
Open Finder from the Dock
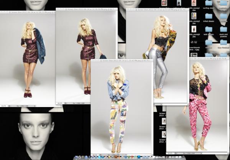coord(77,157)
